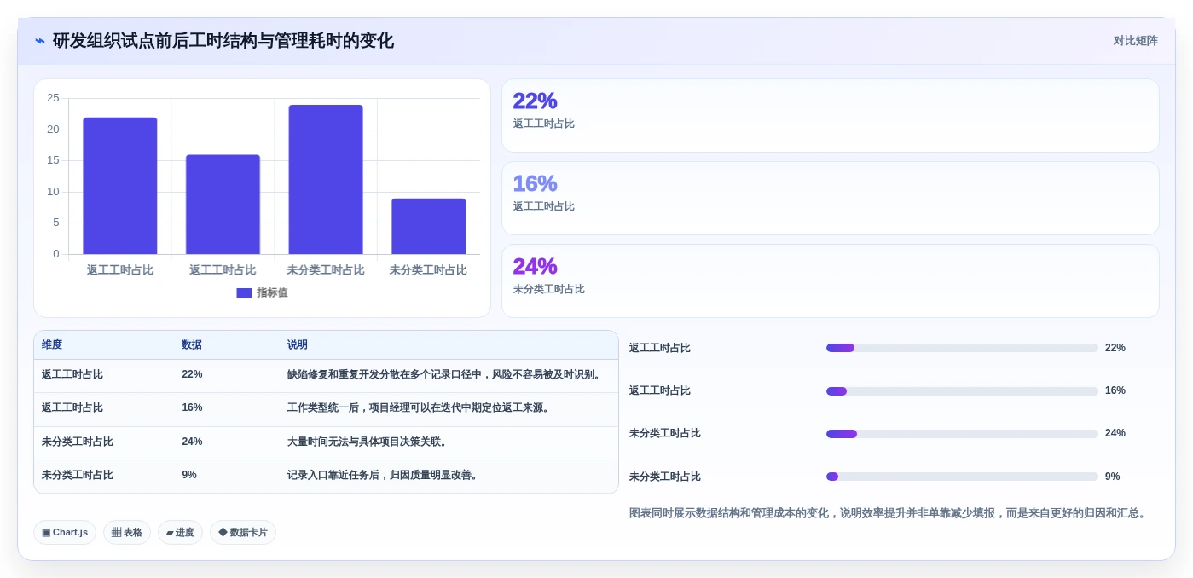Click the 对比矩阵 label in header
The height and width of the screenshot is (578, 1193).
(1135, 41)
